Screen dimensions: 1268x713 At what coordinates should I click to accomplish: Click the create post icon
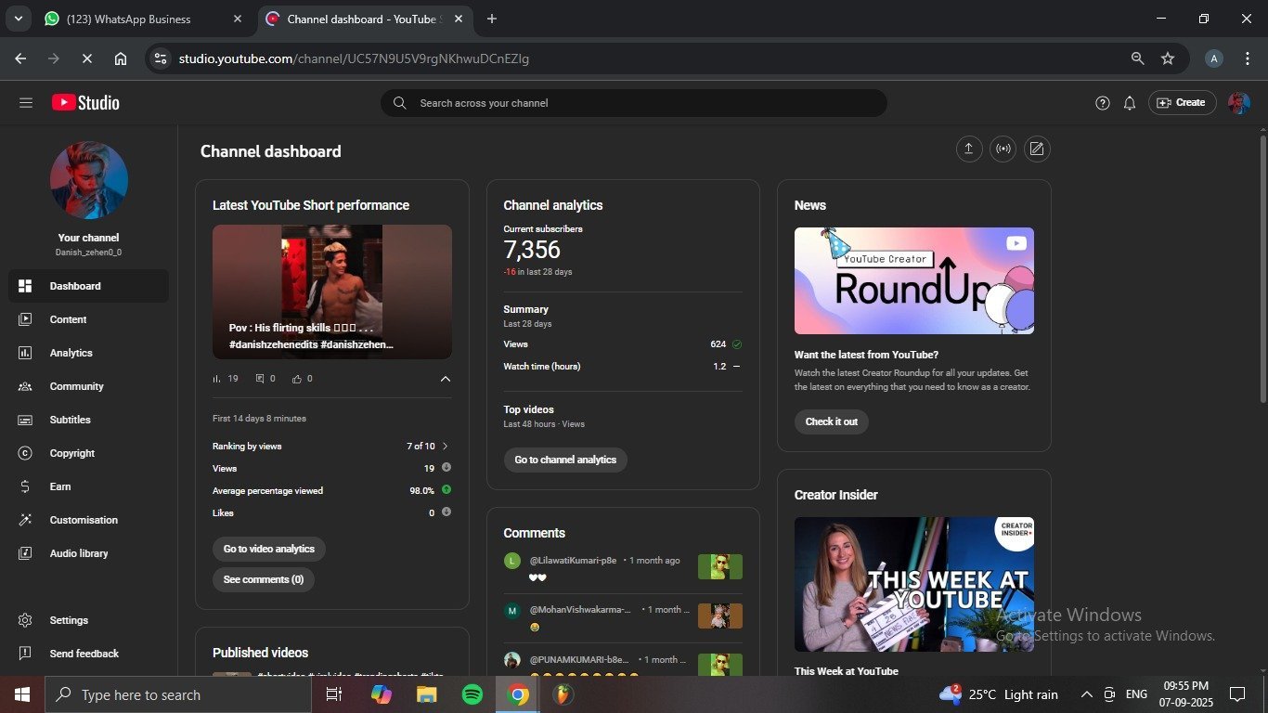pyautogui.click(x=1037, y=149)
